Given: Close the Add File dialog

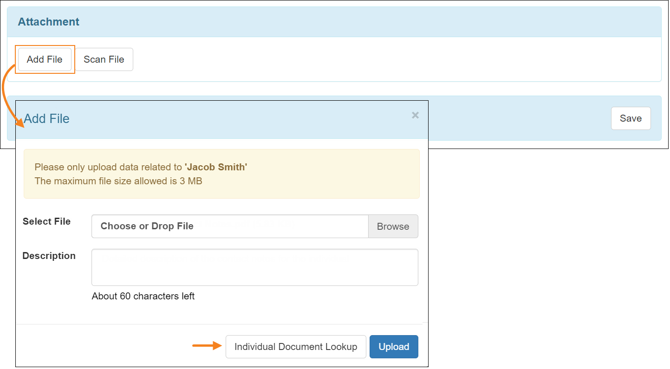Looking at the screenshot, I should click(415, 115).
